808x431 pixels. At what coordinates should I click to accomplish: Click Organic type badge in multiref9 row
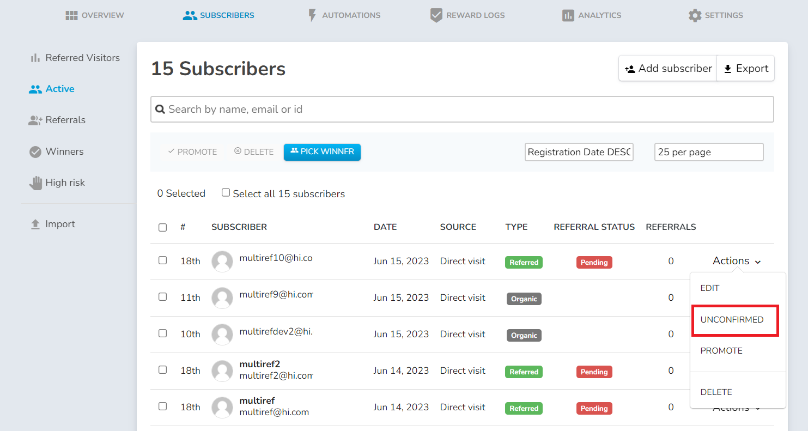coord(524,299)
